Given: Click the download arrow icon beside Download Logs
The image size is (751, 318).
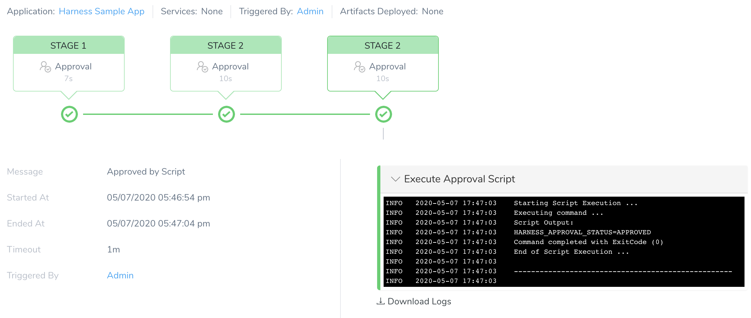Looking at the screenshot, I should coord(380,301).
